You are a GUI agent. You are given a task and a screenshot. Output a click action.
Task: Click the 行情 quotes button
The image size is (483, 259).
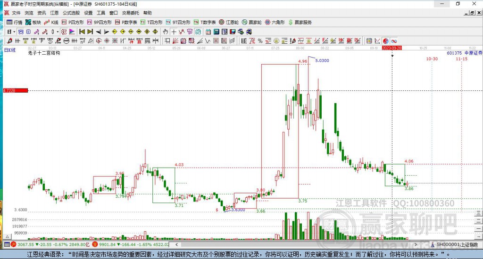coord(14,22)
